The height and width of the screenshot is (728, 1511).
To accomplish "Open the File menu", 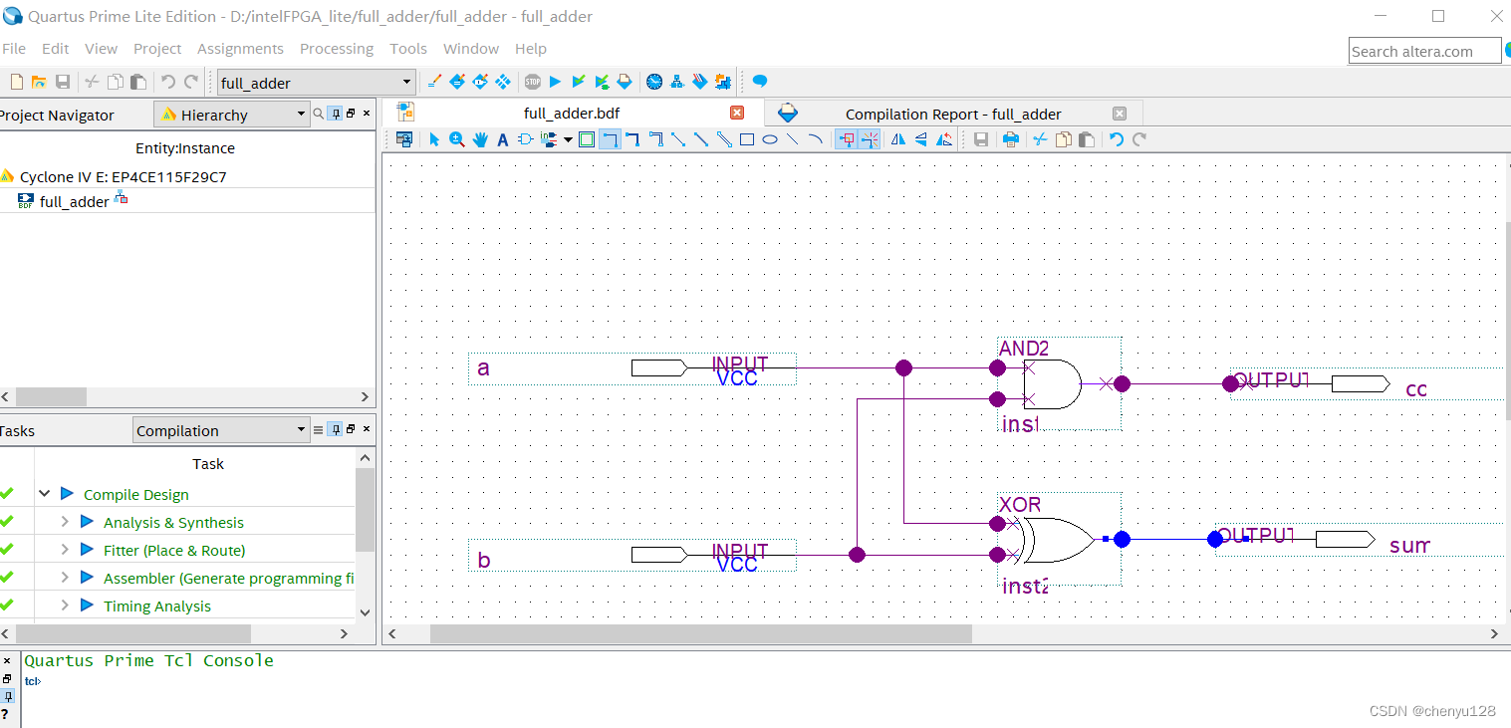I will (14, 48).
